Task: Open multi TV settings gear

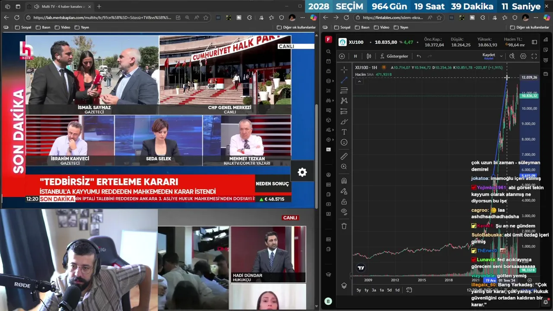Action: pyautogui.click(x=302, y=172)
